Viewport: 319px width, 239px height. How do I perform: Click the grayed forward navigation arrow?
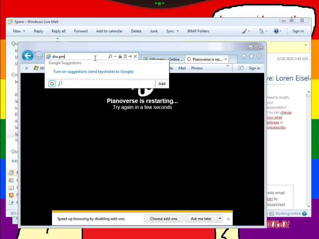pos(38,56)
